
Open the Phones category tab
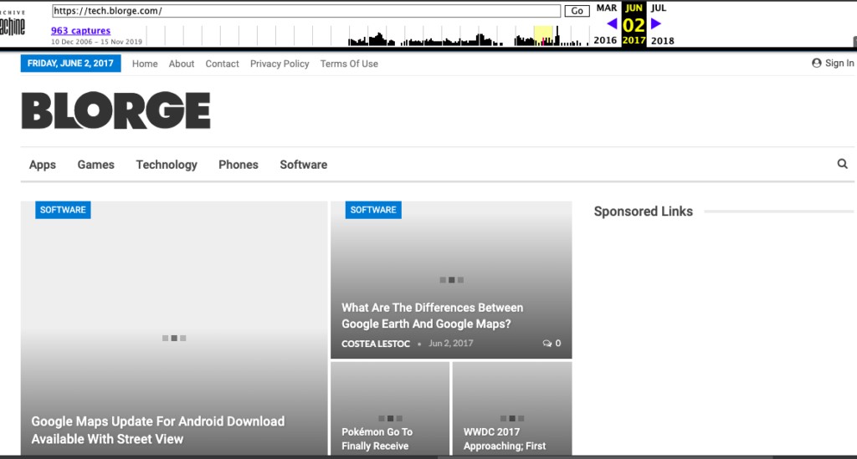pyautogui.click(x=239, y=165)
